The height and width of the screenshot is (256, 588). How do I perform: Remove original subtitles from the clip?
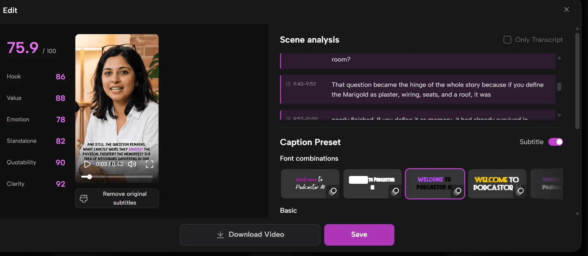point(117,198)
